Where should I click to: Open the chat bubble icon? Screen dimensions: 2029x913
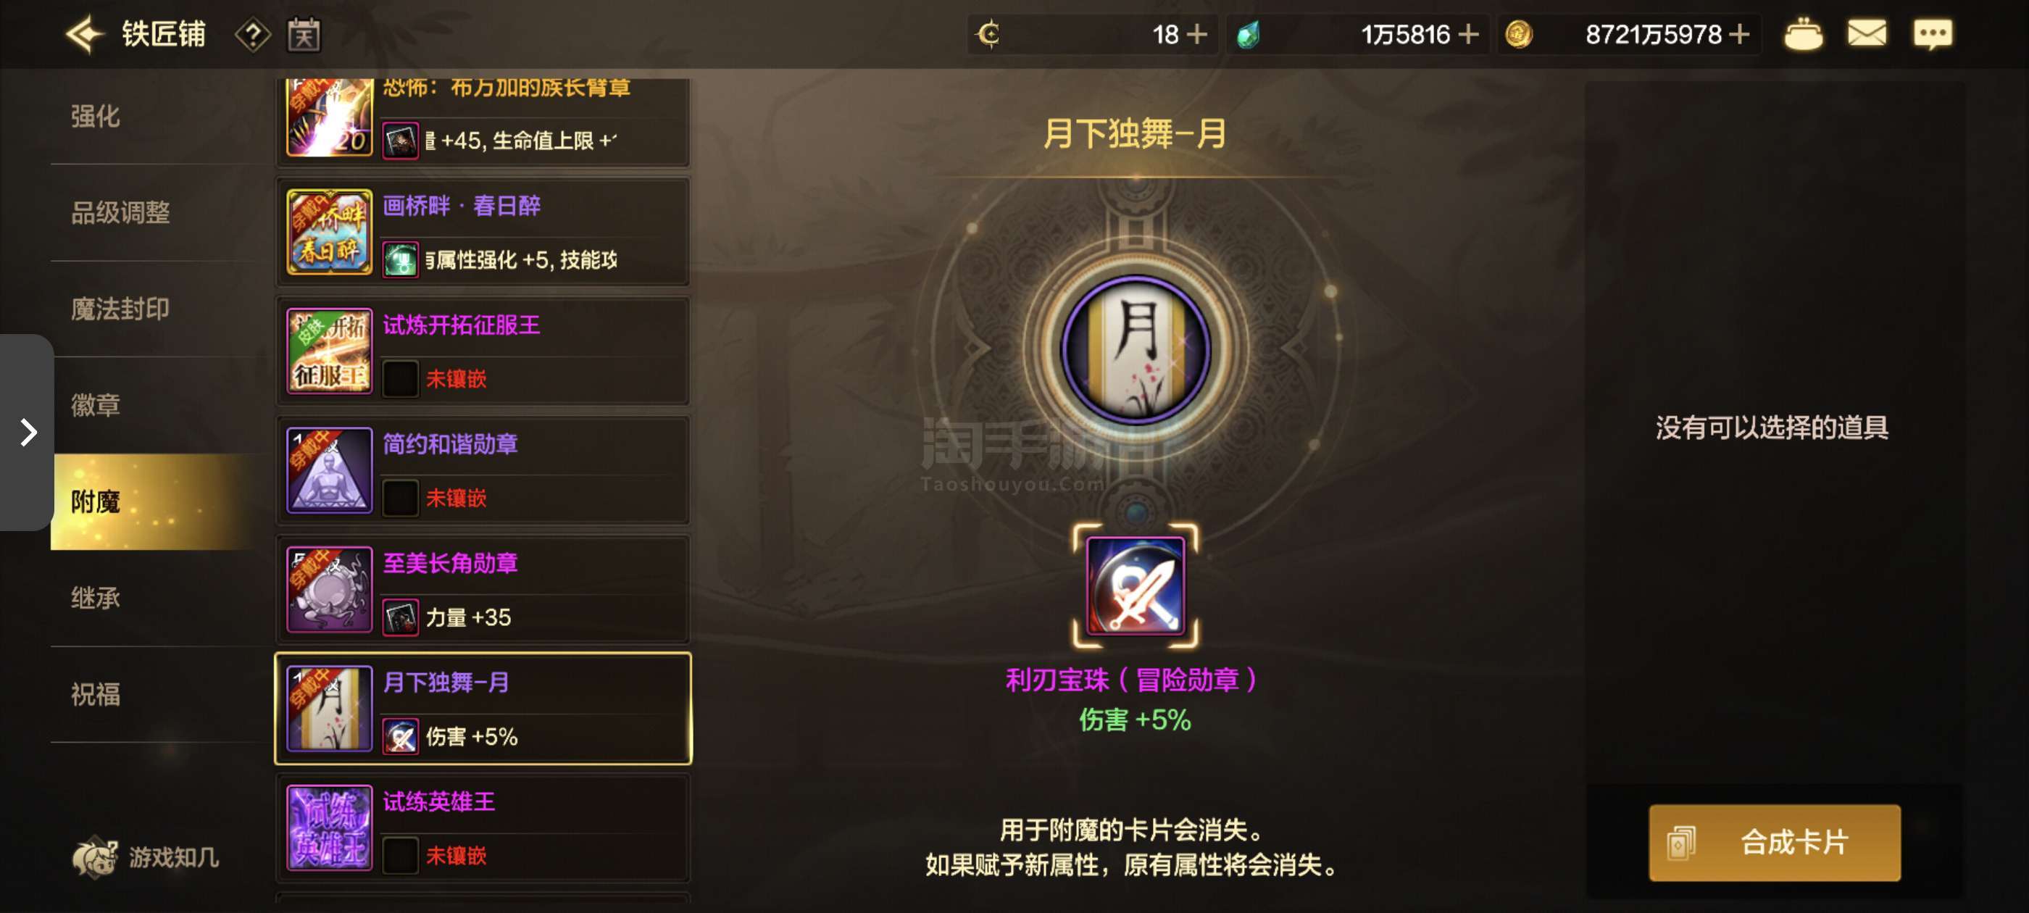tap(1933, 35)
